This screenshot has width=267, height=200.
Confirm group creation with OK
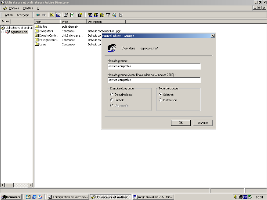[180, 123]
